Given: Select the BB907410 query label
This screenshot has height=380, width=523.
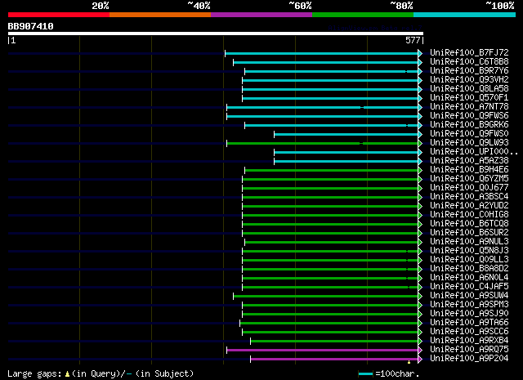Looking at the screenshot, I should (x=31, y=26).
